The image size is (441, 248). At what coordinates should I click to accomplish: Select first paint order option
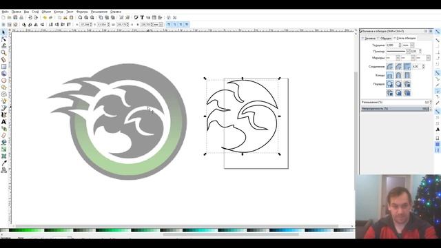tap(389, 84)
